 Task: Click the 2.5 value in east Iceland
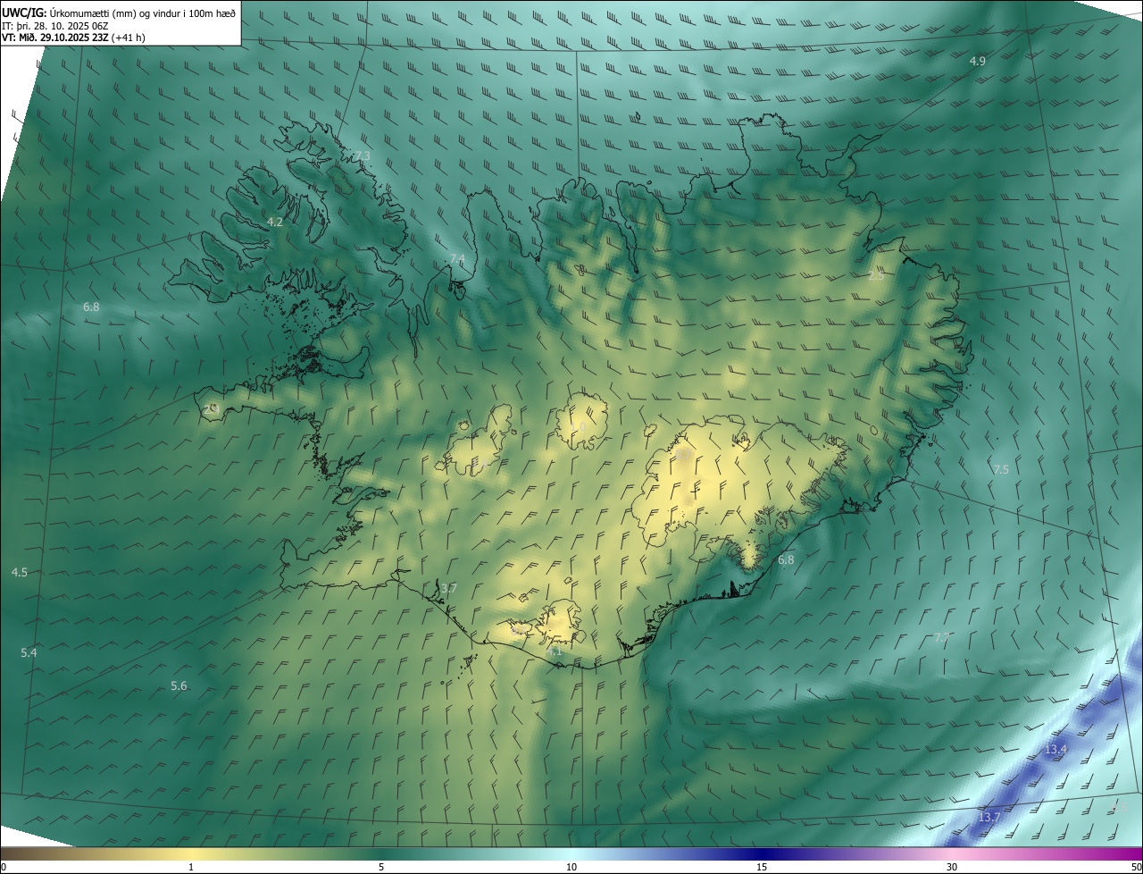tap(876, 276)
